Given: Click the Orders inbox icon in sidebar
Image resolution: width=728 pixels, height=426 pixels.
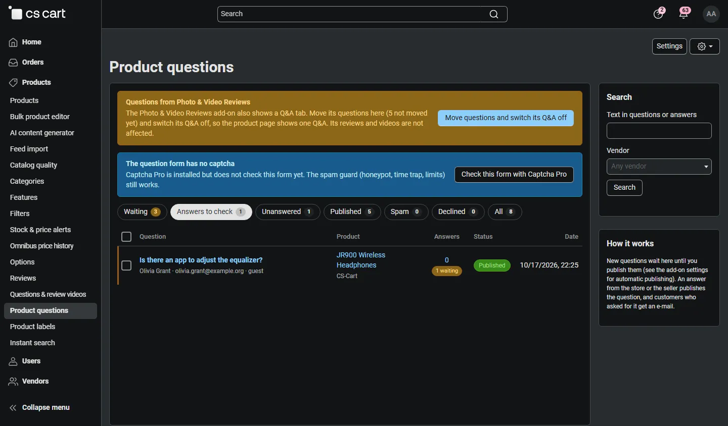Looking at the screenshot, I should pos(13,63).
